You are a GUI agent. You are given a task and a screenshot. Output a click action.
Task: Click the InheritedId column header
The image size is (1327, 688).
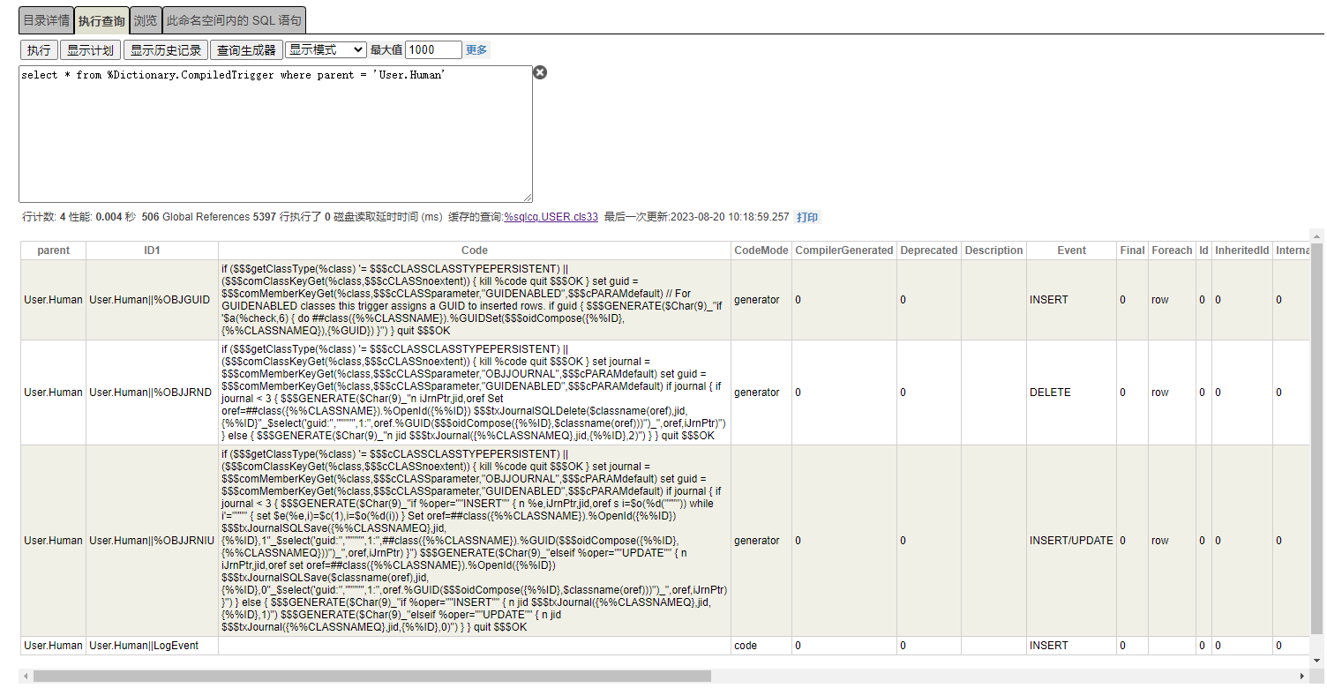pyautogui.click(x=1242, y=251)
